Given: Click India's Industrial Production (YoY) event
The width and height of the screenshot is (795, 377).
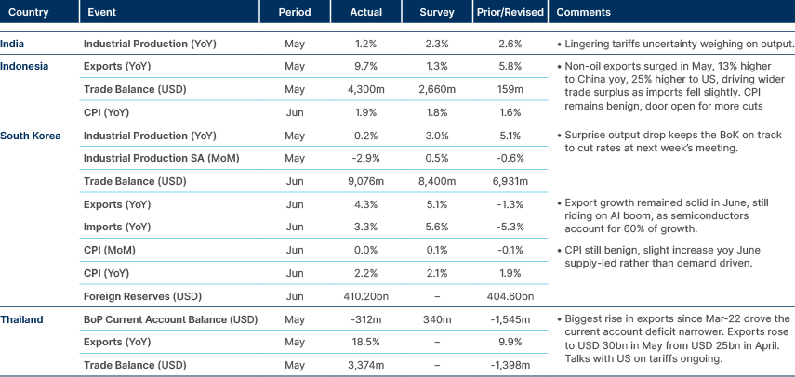Looking at the screenshot, I should [150, 44].
